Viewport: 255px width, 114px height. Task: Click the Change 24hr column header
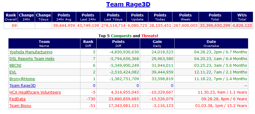click(26, 17)
